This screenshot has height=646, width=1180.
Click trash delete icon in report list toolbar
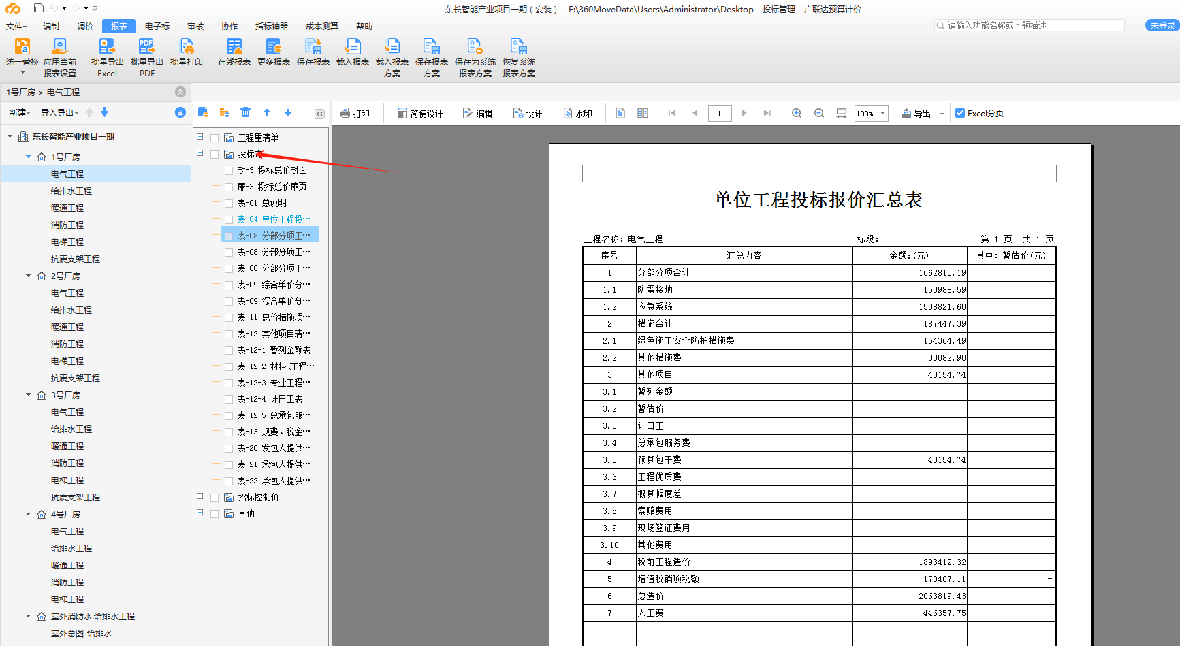[245, 112]
